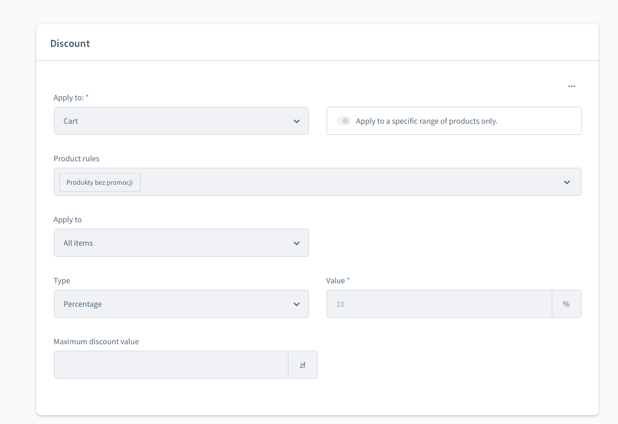Click the 'Maximum discount value' label
Image resolution: width=618 pixels, height=424 pixels.
point(96,341)
